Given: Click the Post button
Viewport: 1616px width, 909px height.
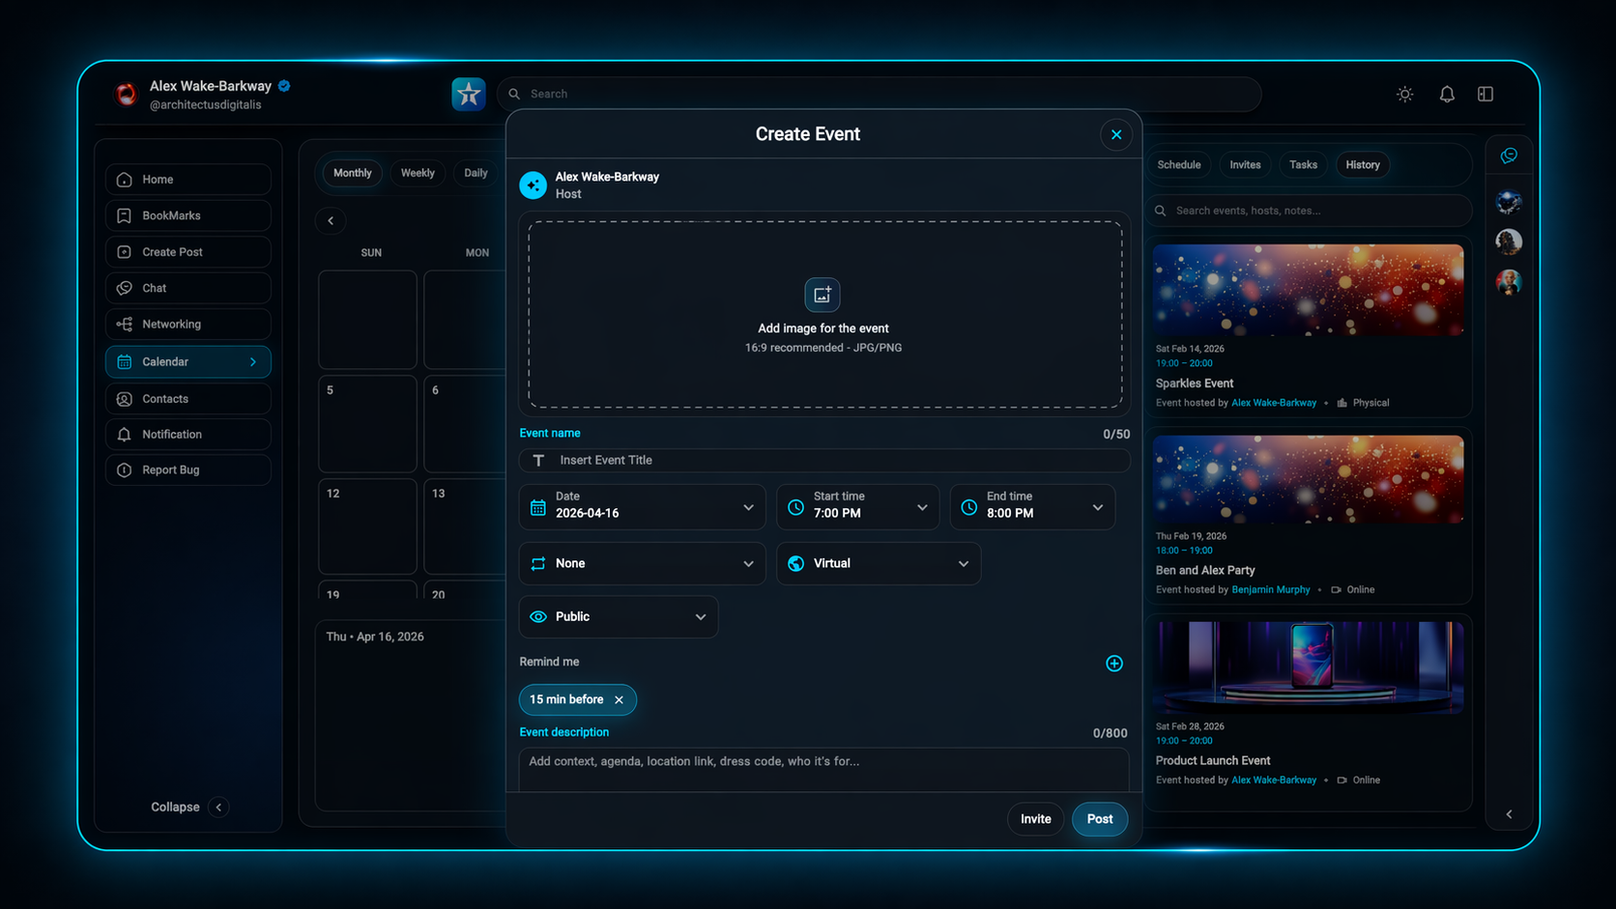Looking at the screenshot, I should click(1100, 819).
